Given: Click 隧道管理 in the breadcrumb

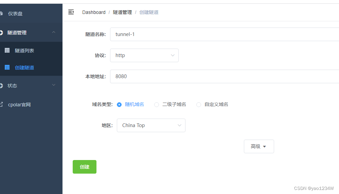Looking at the screenshot, I should pos(122,12).
